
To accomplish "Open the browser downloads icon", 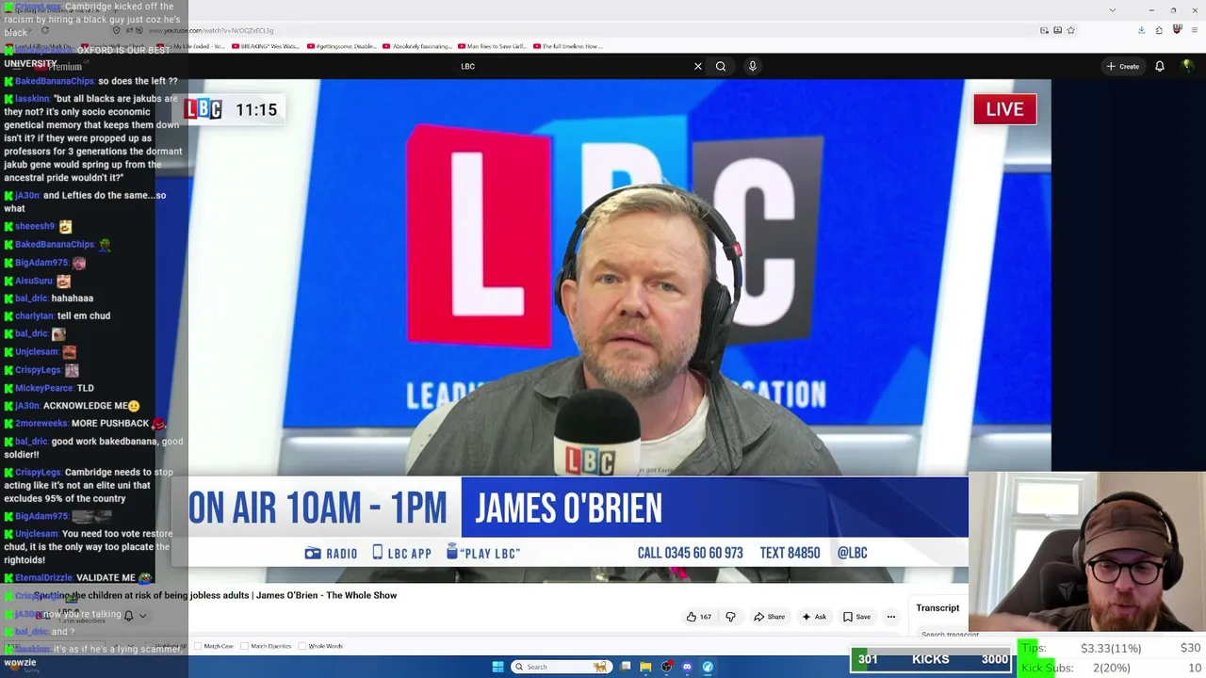I will [1141, 30].
